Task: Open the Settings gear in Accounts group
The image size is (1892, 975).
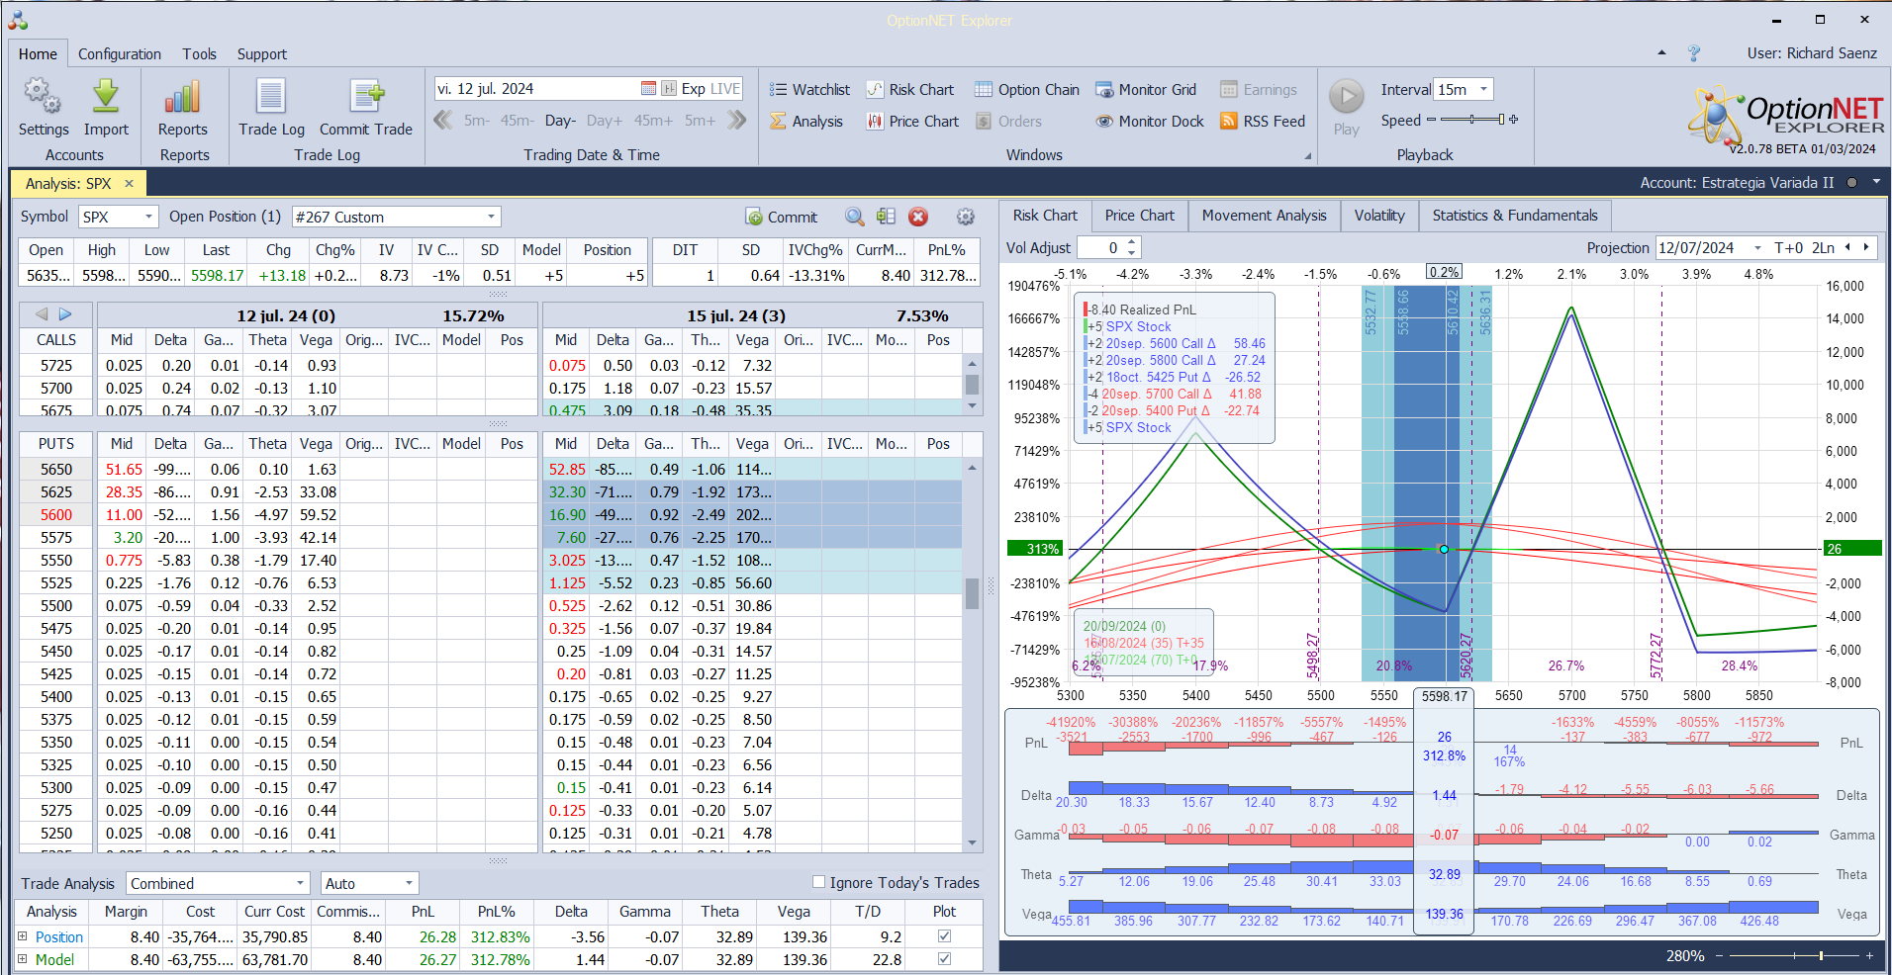Action: [43, 107]
